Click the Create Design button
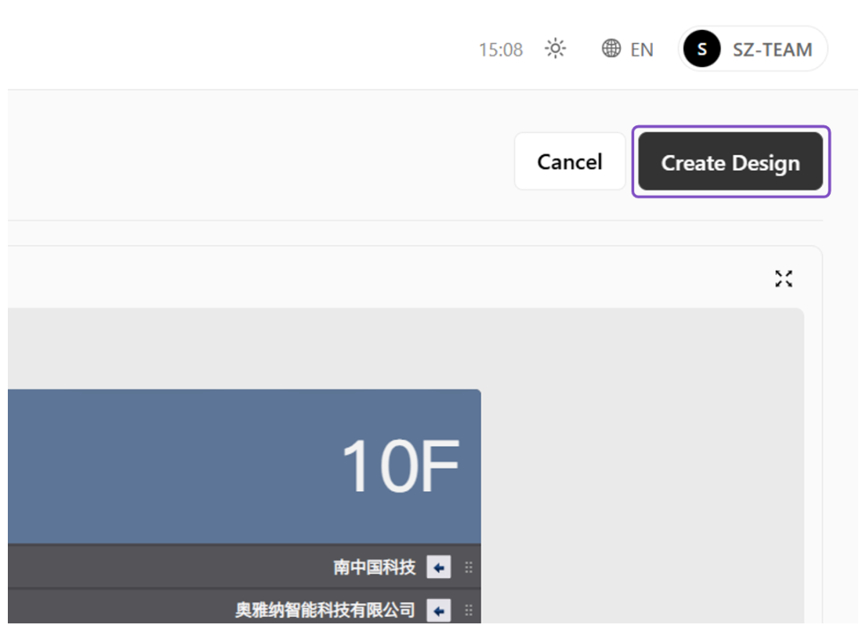The width and height of the screenshot is (866, 632). point(730,162)
